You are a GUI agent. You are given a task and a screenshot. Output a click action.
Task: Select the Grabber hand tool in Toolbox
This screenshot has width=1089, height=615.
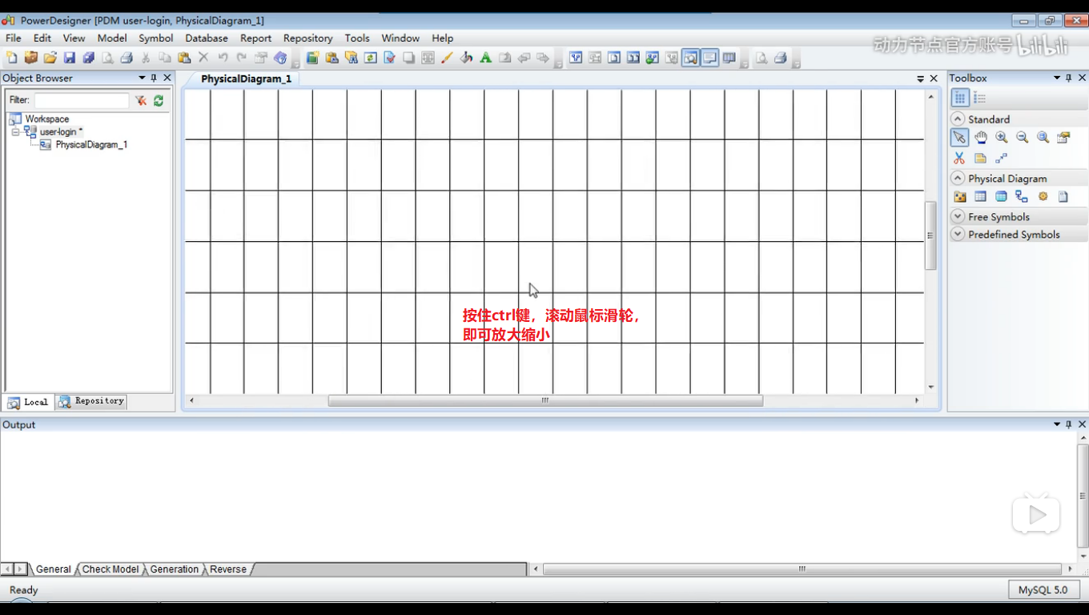click(980, 138)
